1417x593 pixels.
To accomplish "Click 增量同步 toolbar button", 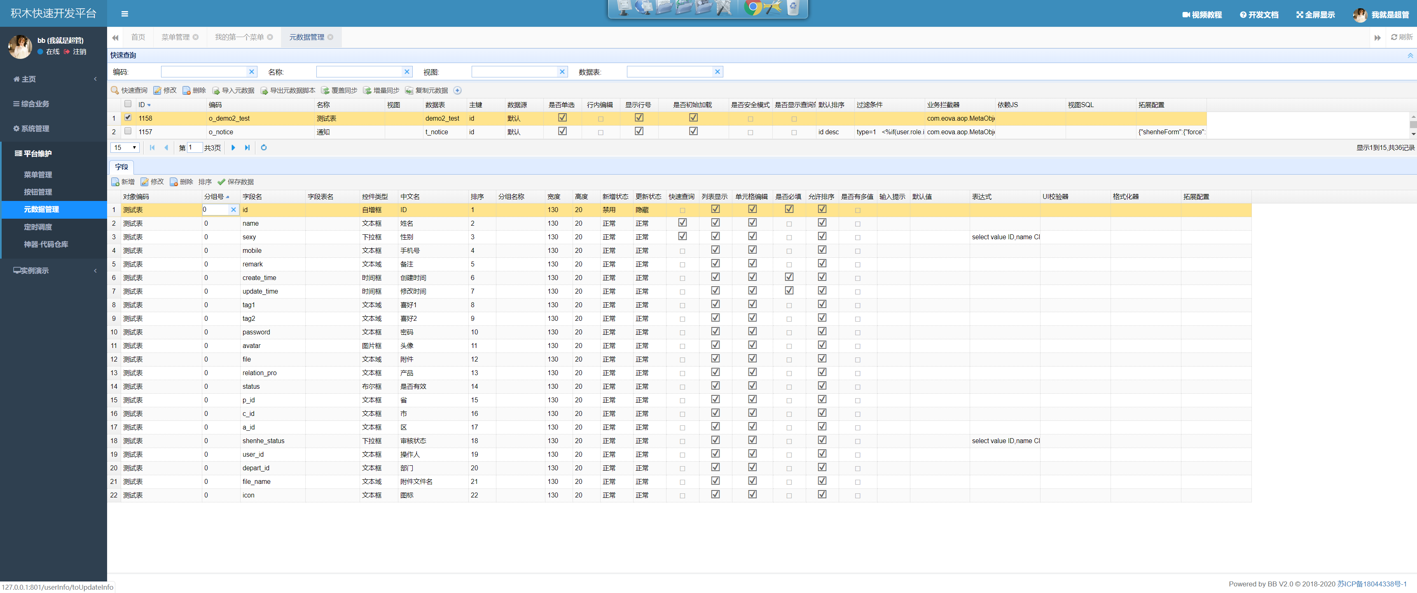I will (381, 90).
